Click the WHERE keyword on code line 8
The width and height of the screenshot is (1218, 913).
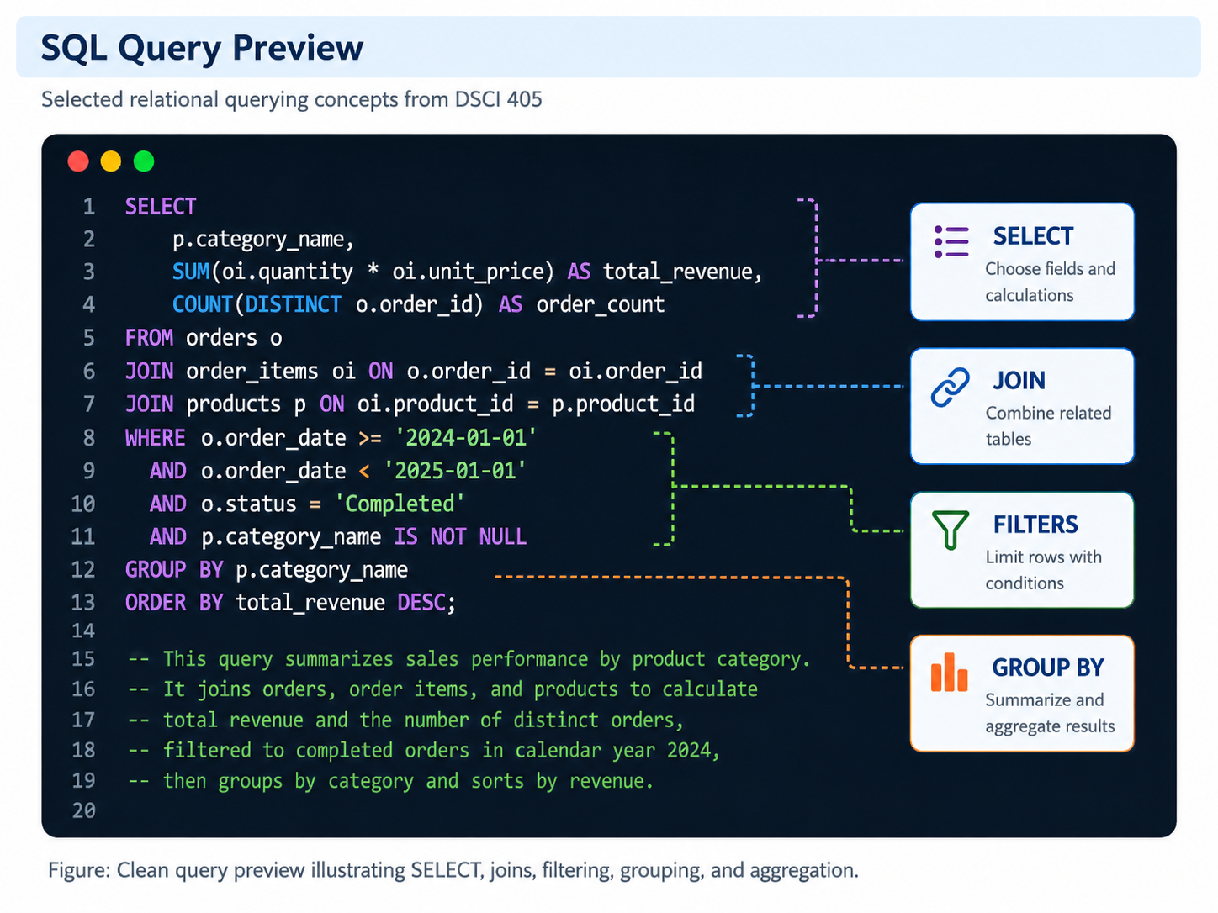pyautogui.click(x=156, y=438)
